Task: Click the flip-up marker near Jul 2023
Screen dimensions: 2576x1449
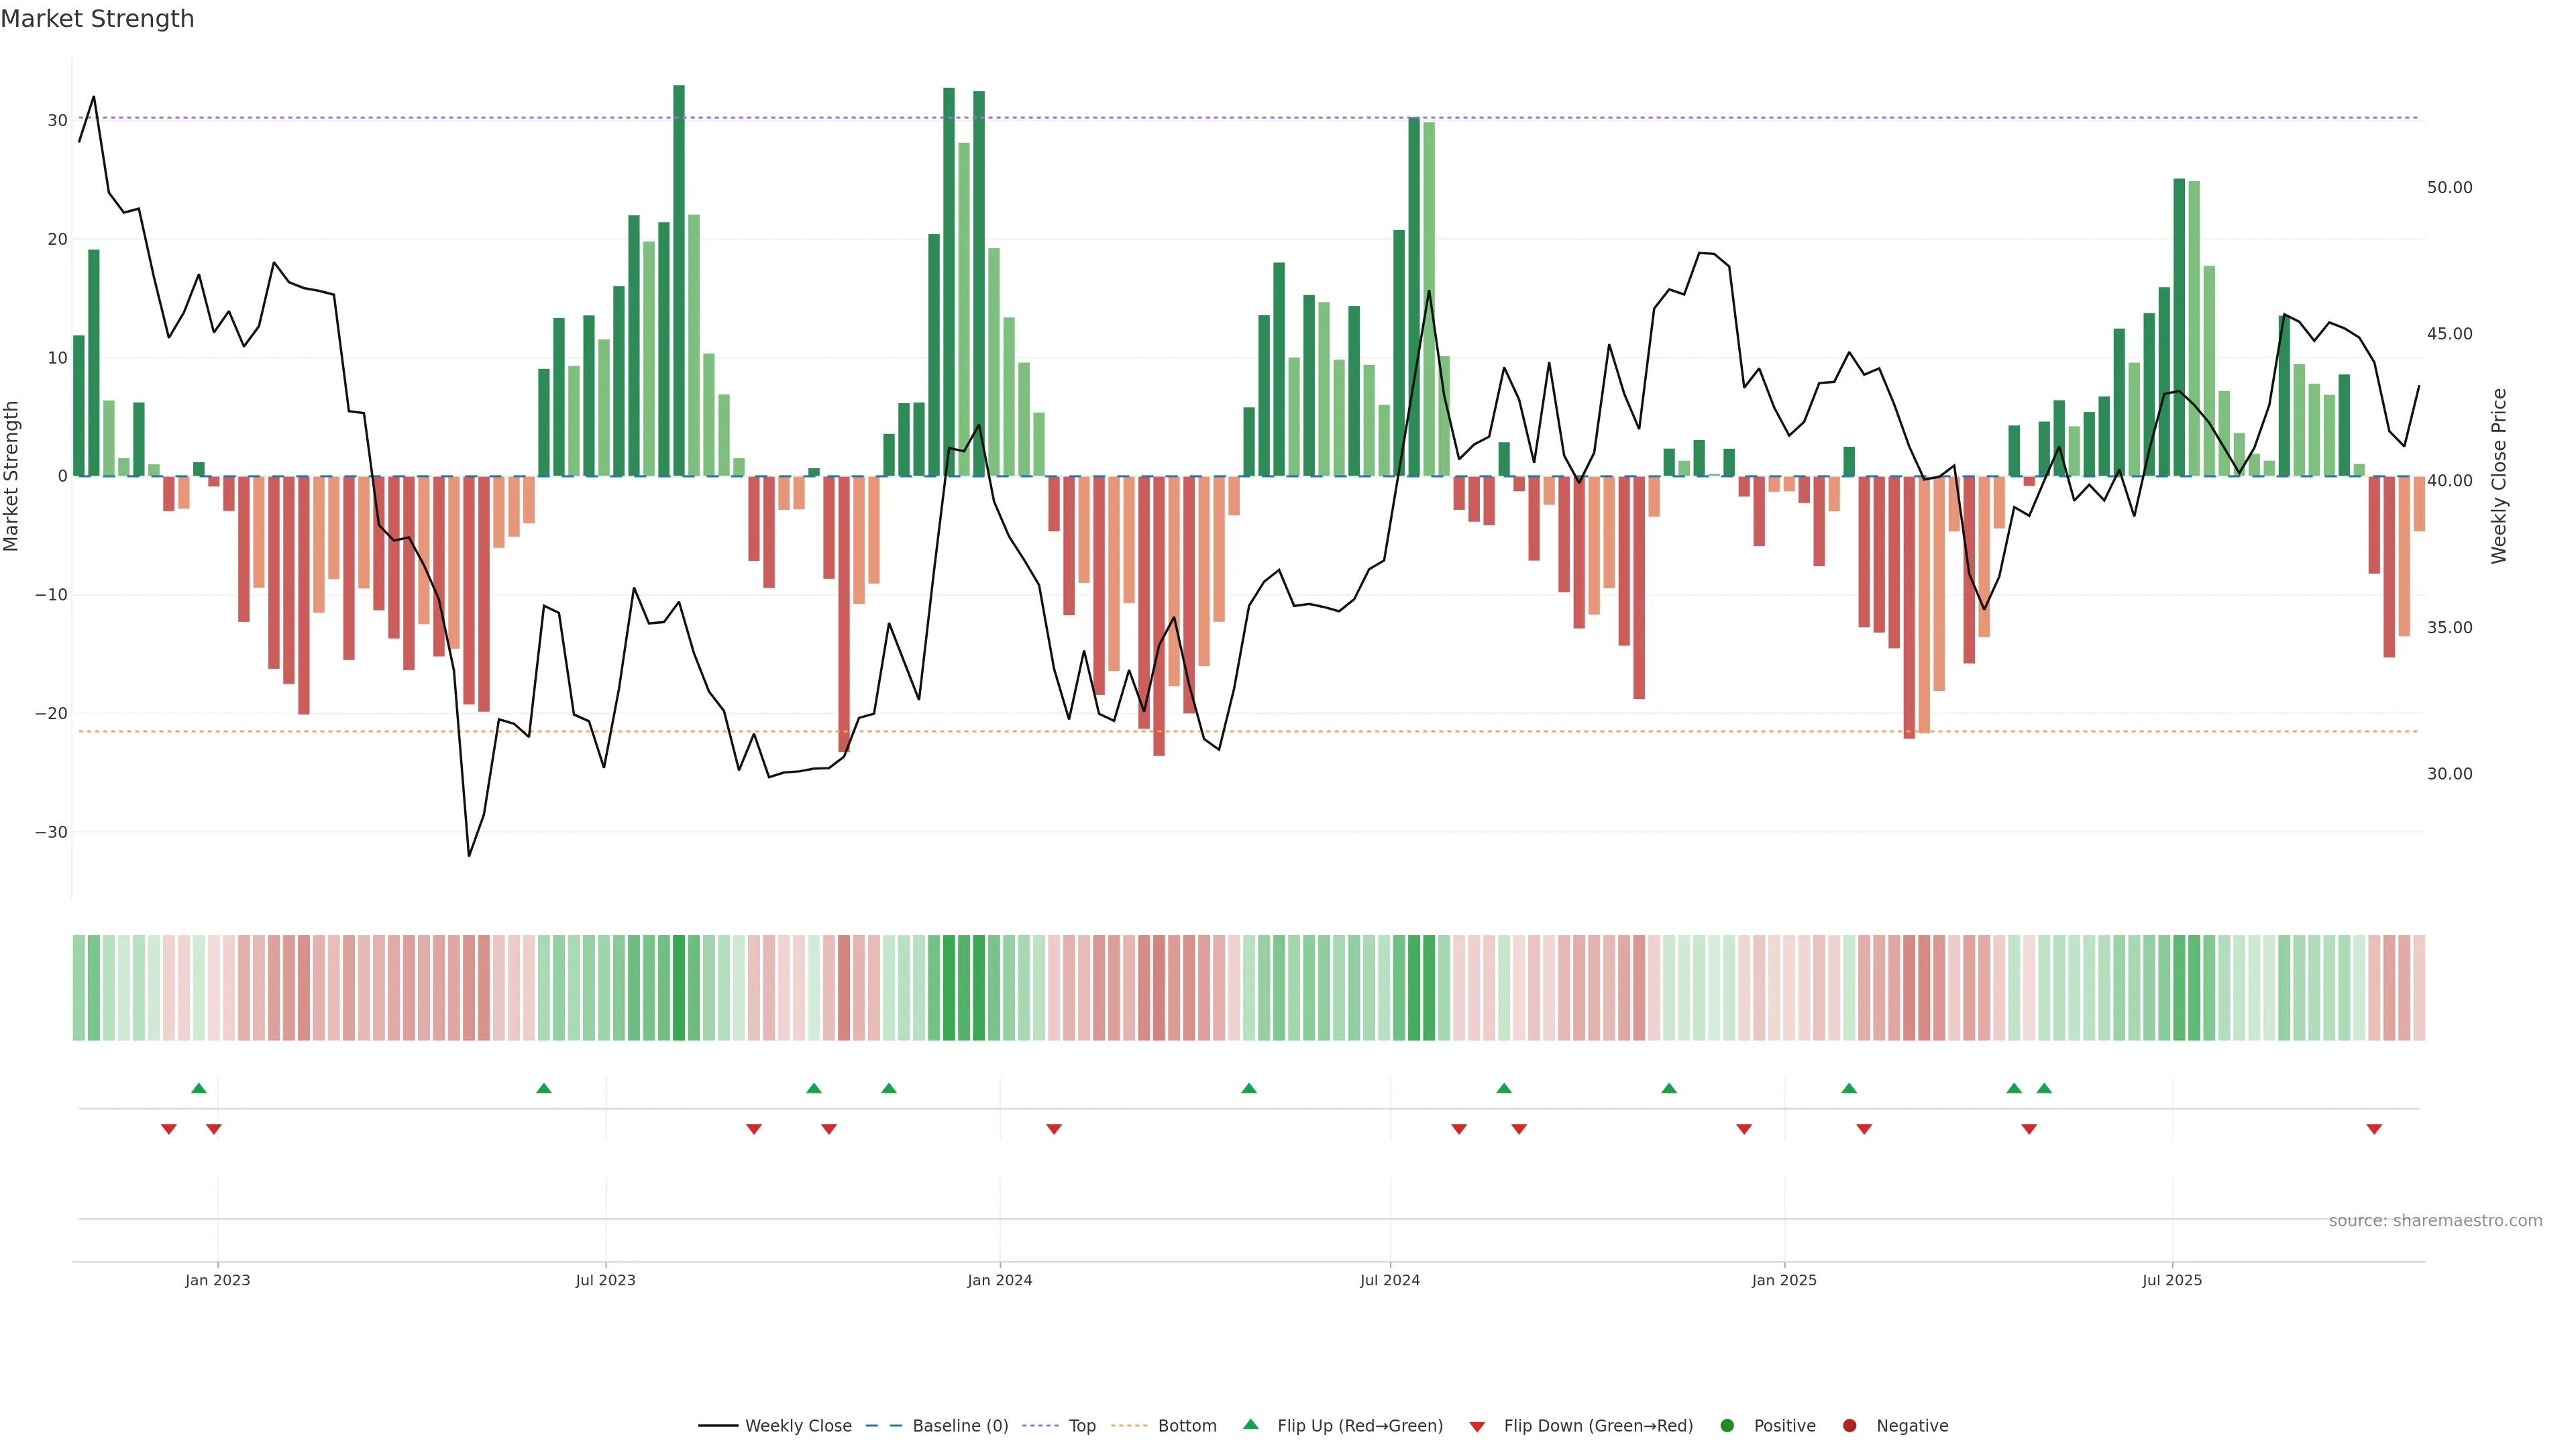Action: tap(544, 1088)
